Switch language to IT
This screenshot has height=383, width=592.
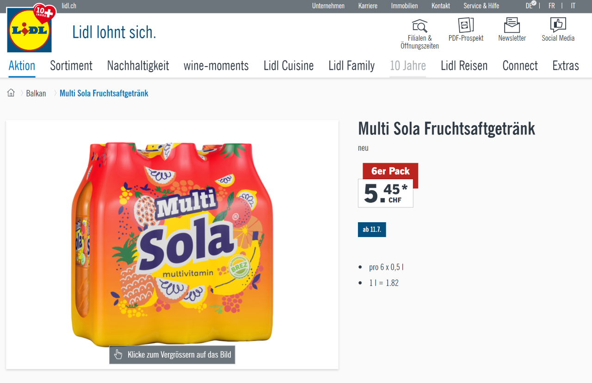pos(573,6)
